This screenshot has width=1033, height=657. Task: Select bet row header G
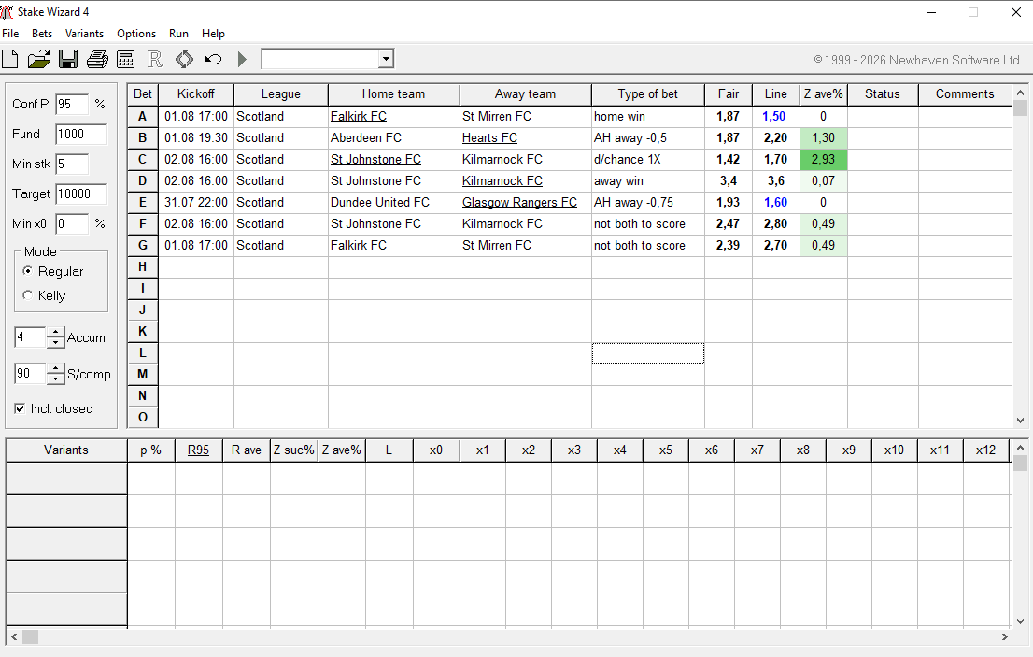click(142, 245)
